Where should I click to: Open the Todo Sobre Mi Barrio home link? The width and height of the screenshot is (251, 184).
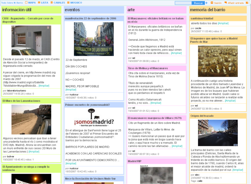point(12,3)
